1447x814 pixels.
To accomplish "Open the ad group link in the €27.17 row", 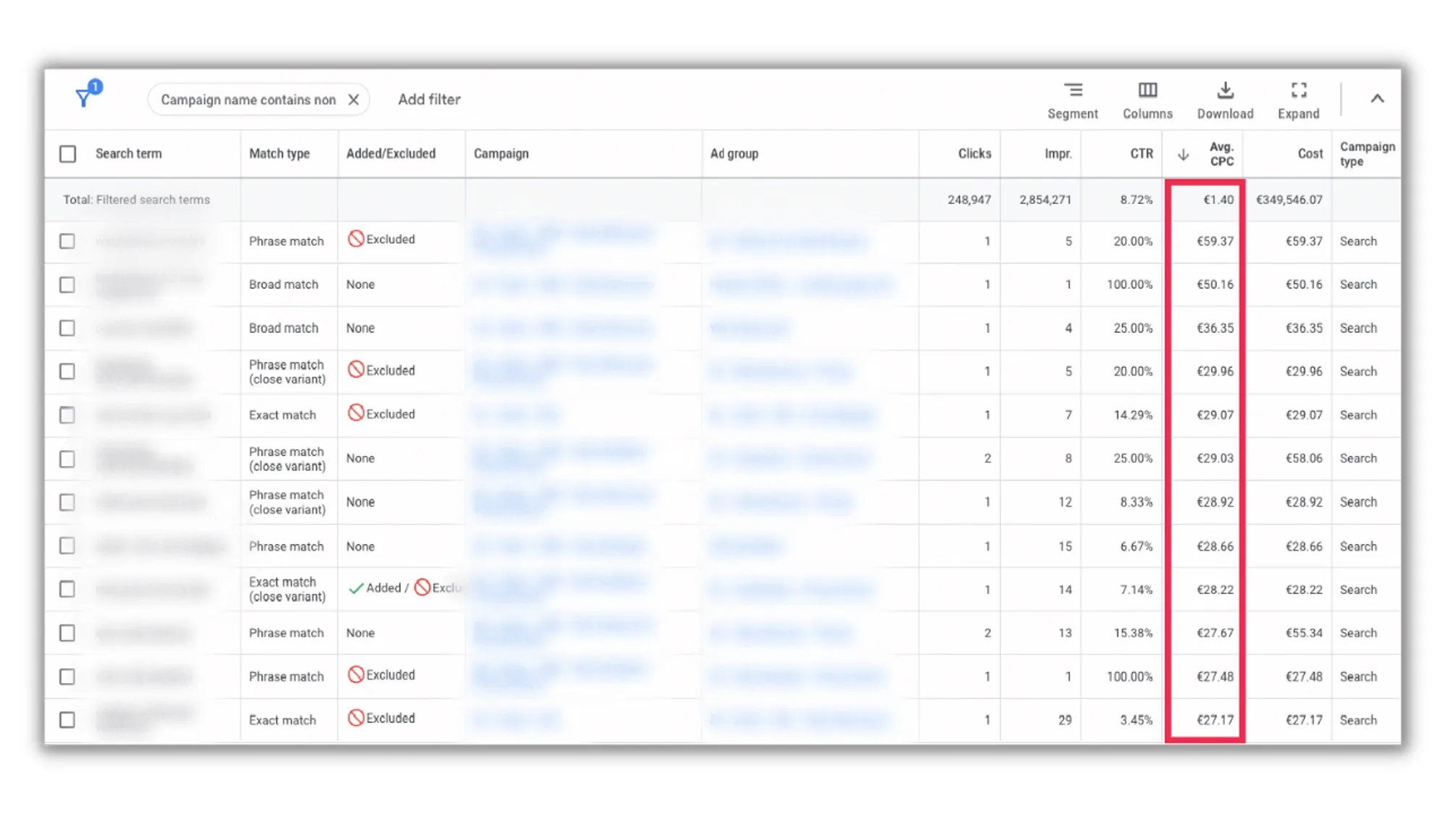I will point(798,720).
